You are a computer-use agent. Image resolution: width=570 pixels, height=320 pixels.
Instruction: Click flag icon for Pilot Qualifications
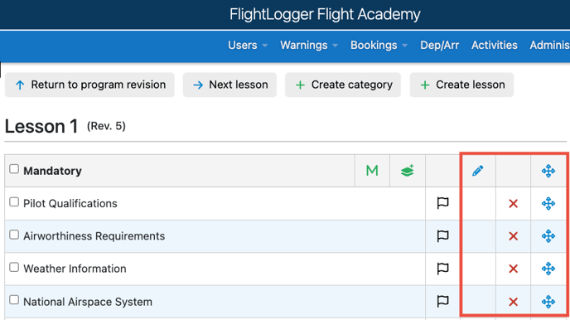pyautogui.click(x=442, y=203)
